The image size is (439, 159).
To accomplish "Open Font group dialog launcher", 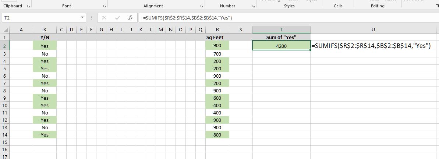I will [x=105, y=6].
